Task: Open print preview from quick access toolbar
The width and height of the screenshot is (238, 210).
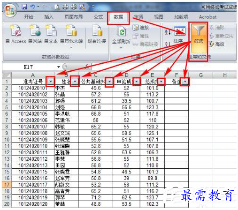Action: pos(57,7)
